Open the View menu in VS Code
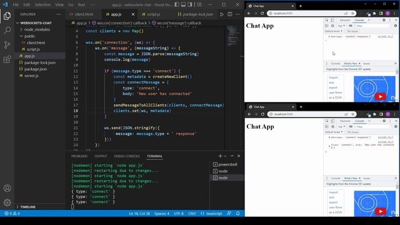 pos(59,4)
